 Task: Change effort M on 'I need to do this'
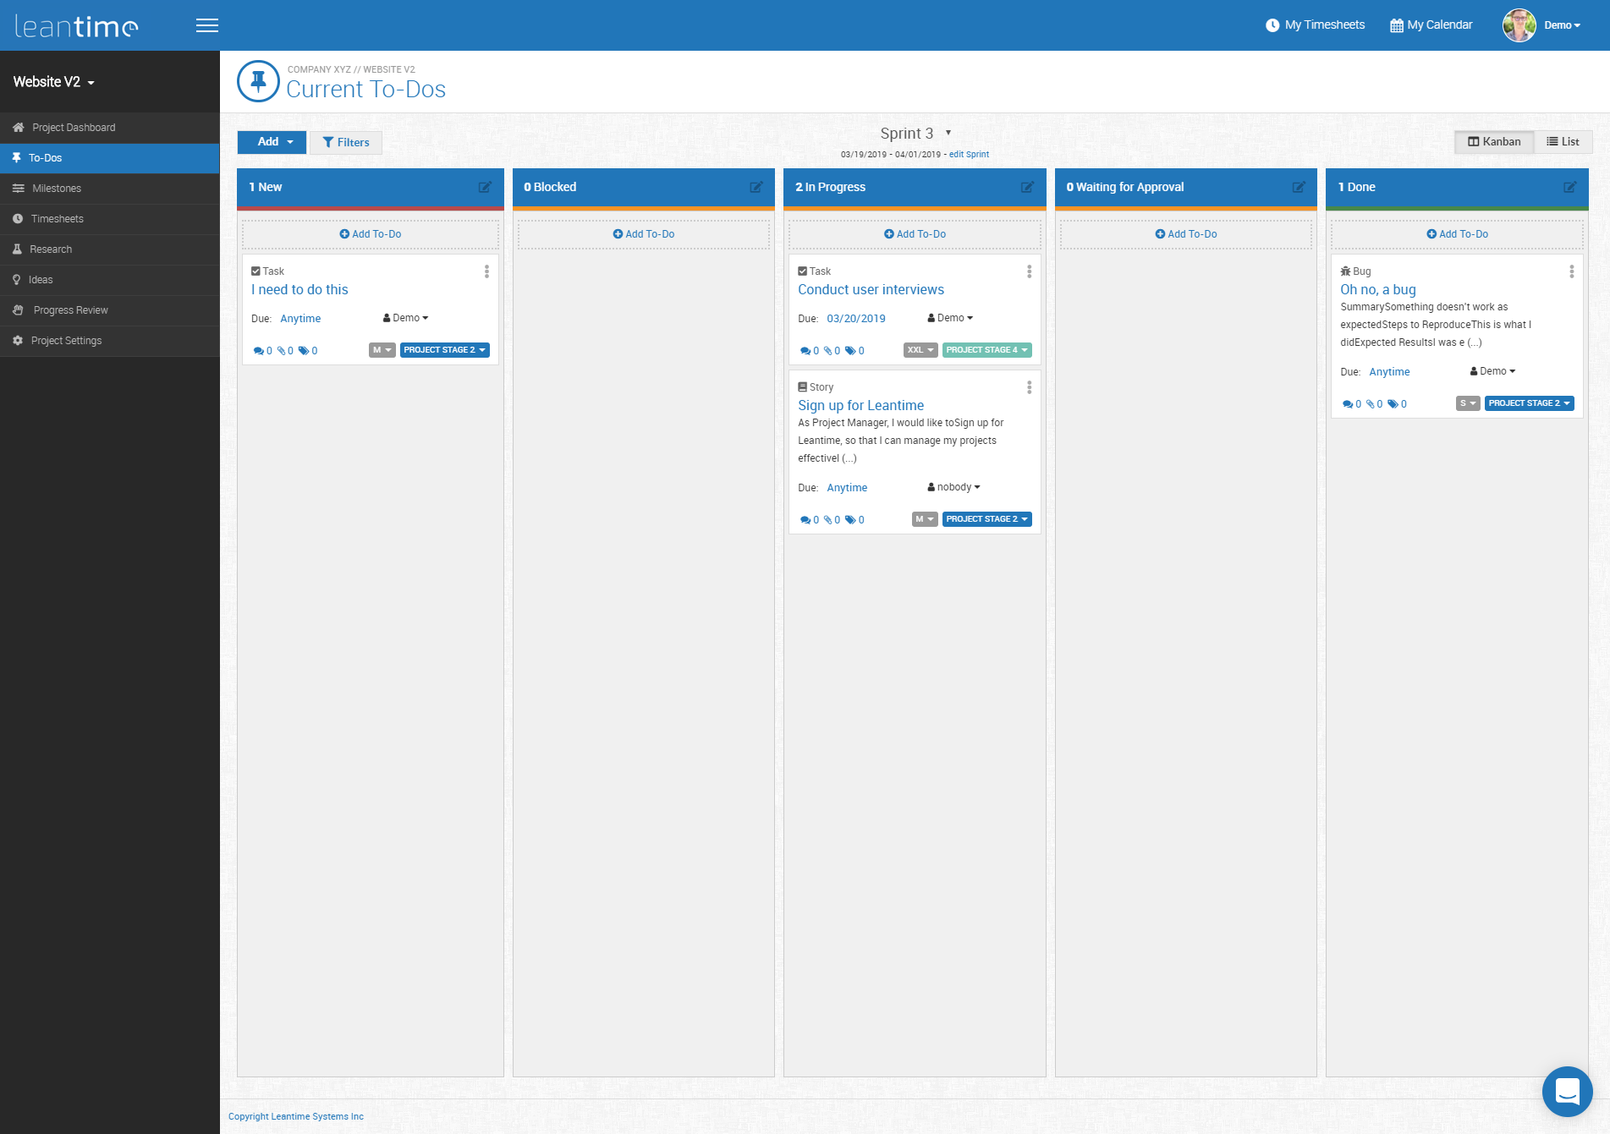pyautogui.click(x=382, y=350)
